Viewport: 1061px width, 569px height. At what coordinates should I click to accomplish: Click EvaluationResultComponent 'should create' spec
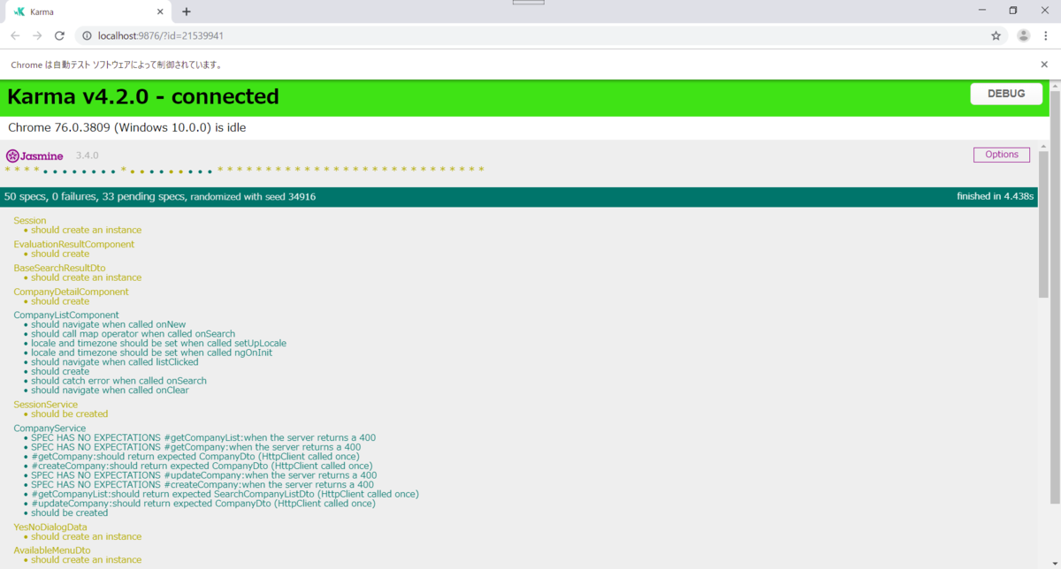(60, 254)
